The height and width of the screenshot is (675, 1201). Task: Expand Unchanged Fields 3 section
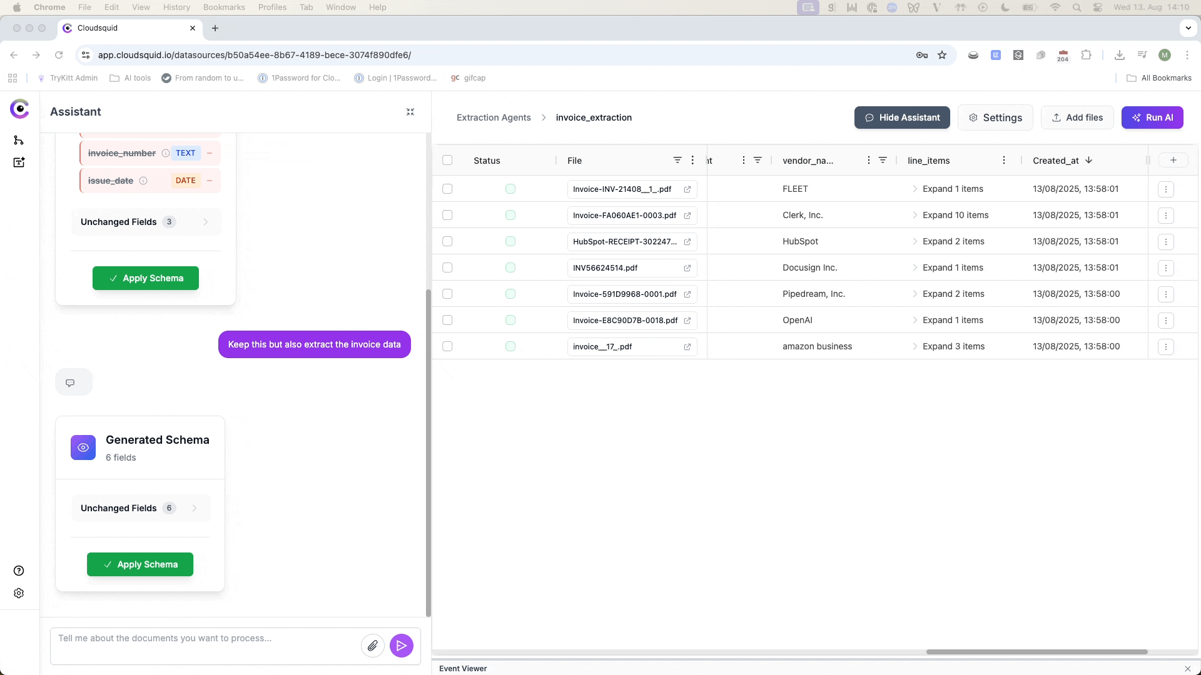[146, 222]
